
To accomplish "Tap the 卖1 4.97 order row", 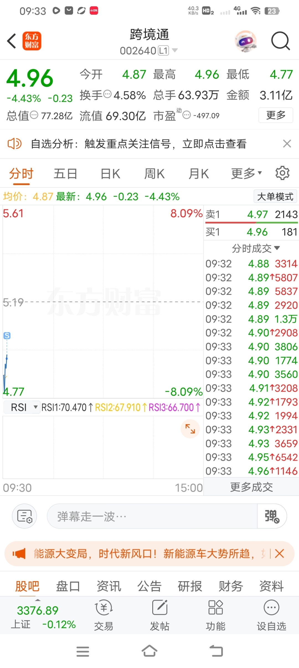I will (251, 214).
